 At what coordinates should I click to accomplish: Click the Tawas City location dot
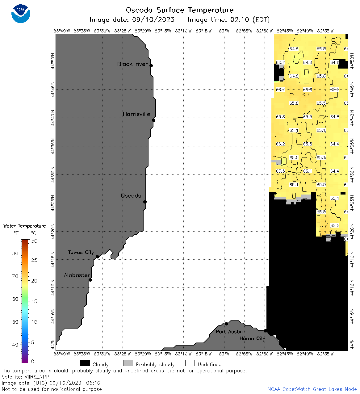tap(97, 257)
